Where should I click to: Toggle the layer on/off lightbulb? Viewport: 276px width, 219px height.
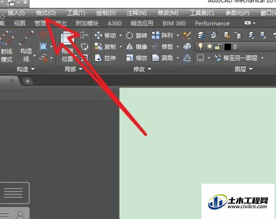coord(200,47)
